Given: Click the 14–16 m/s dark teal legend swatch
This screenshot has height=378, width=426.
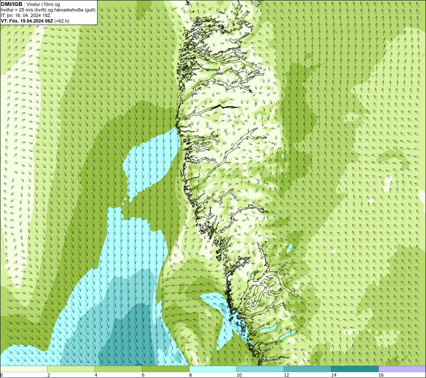Looking at the screenshot, I should tap(354, 369).
